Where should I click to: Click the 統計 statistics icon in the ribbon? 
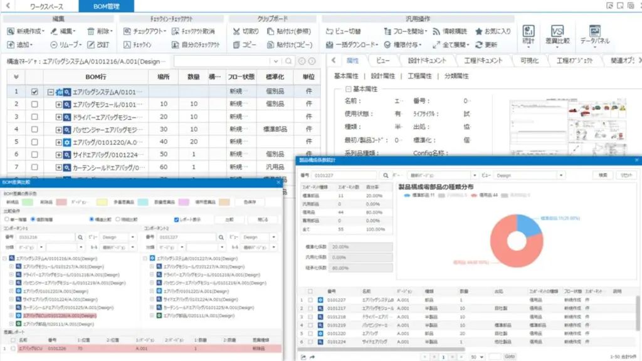[x=528, y=33]
